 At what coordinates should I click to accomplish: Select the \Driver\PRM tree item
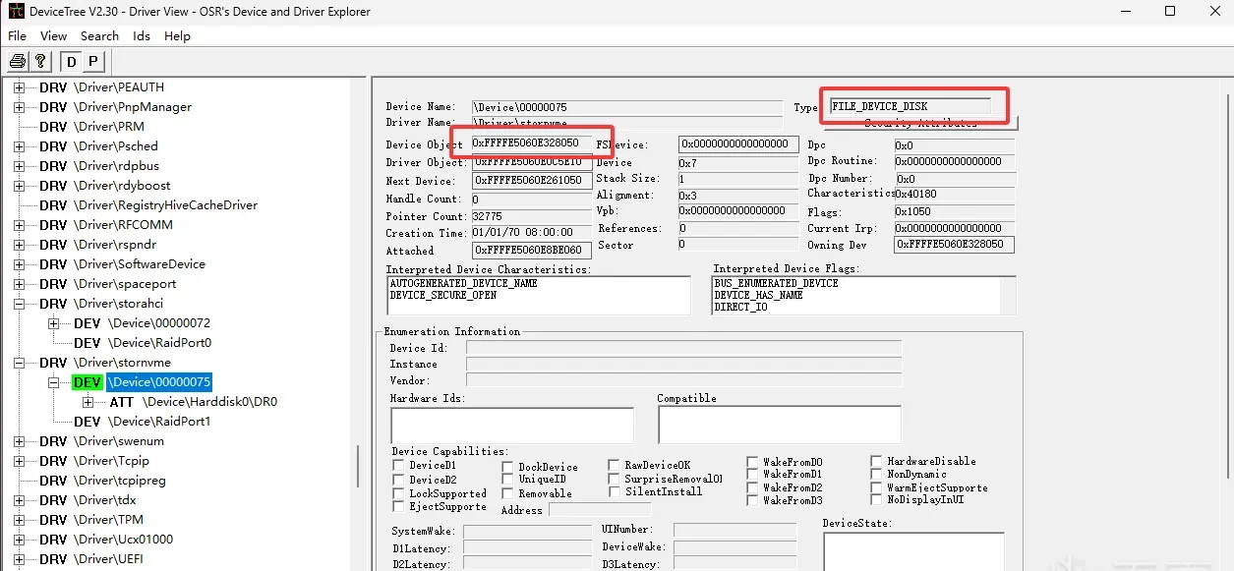(109, 127)
